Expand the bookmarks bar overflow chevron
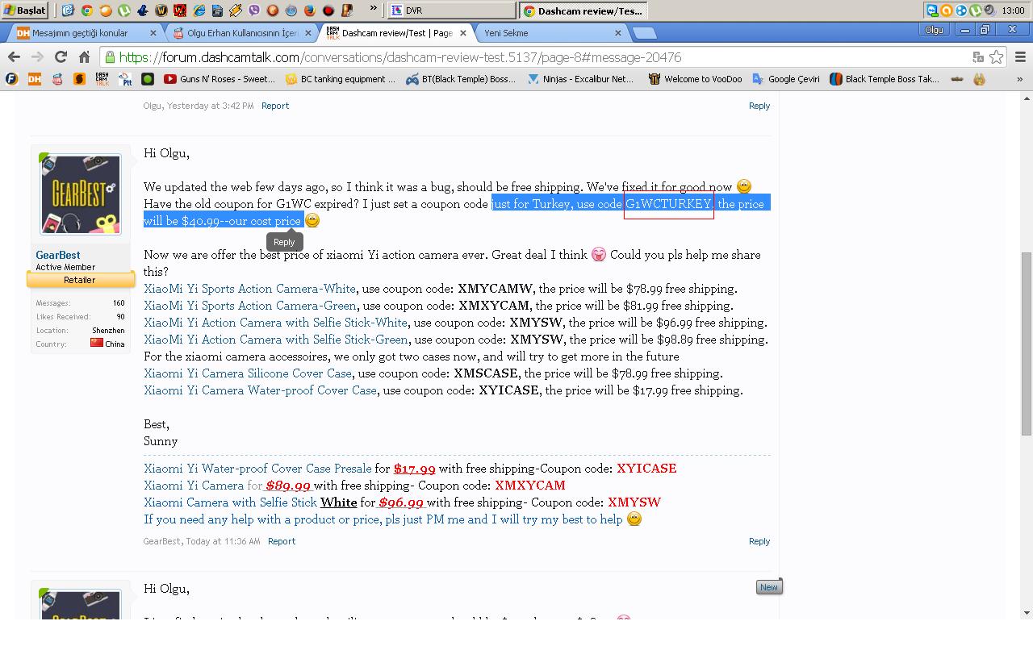The width and height of the screenshot is (1033, 667). click(1020, 78)
